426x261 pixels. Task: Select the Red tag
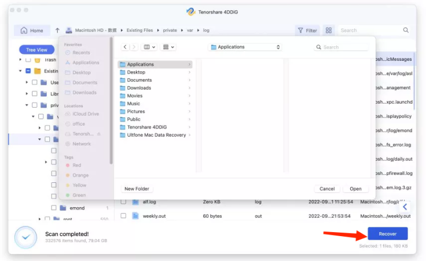73,165
